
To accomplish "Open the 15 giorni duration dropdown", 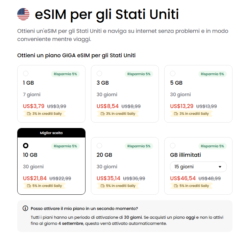I will click(x=198, y=167).
